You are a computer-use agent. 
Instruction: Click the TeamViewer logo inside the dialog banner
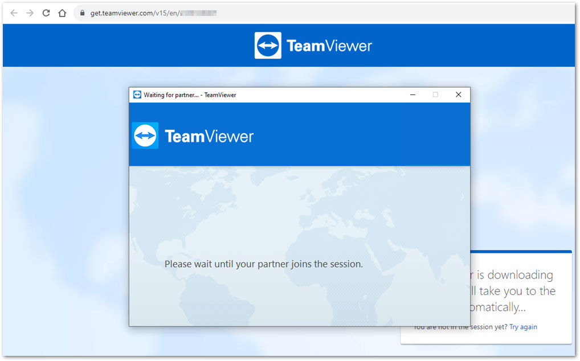click(x=145, y=136)
